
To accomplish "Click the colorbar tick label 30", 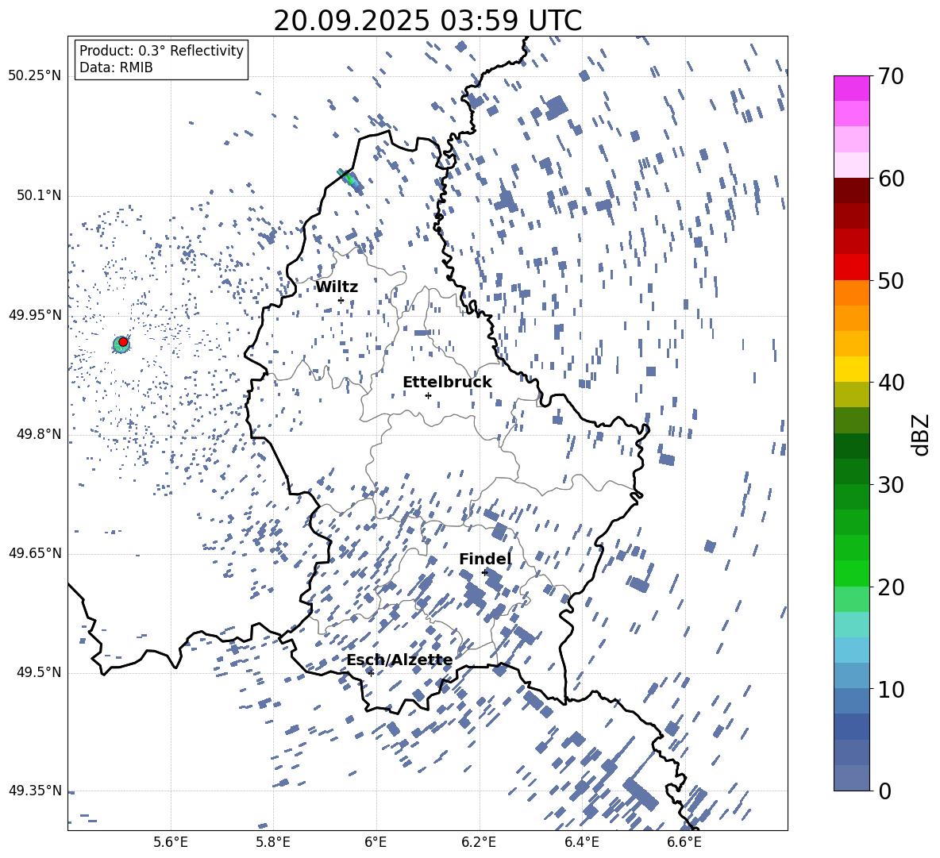I will 891,485.
